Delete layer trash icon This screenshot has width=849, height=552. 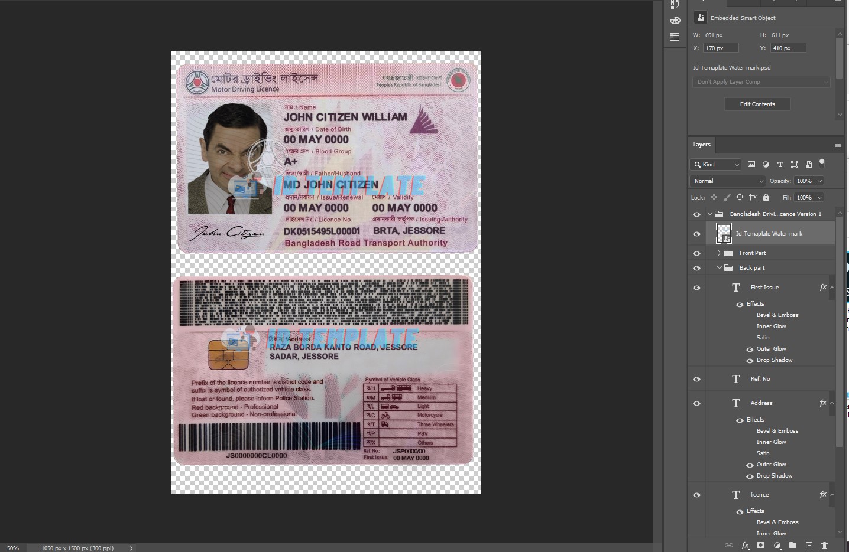825,546
